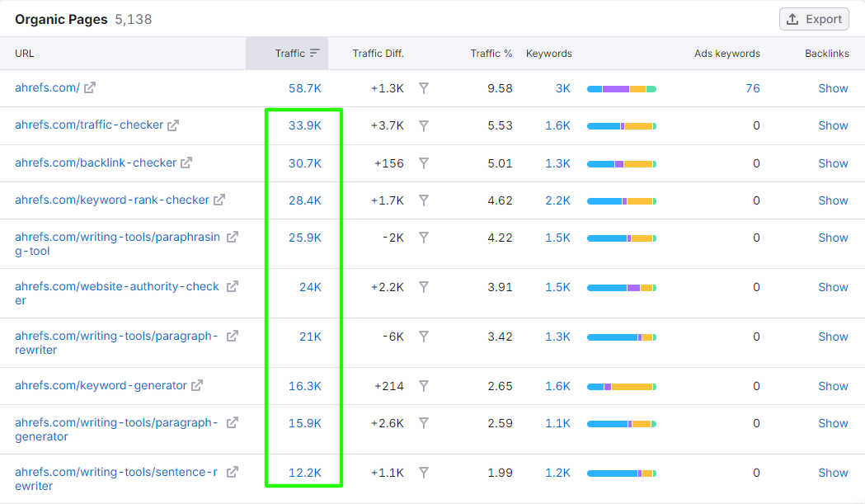Click filter icon in the +214 traffic diff row
Viewport: 865px width, 504px height.
(424, 386)
